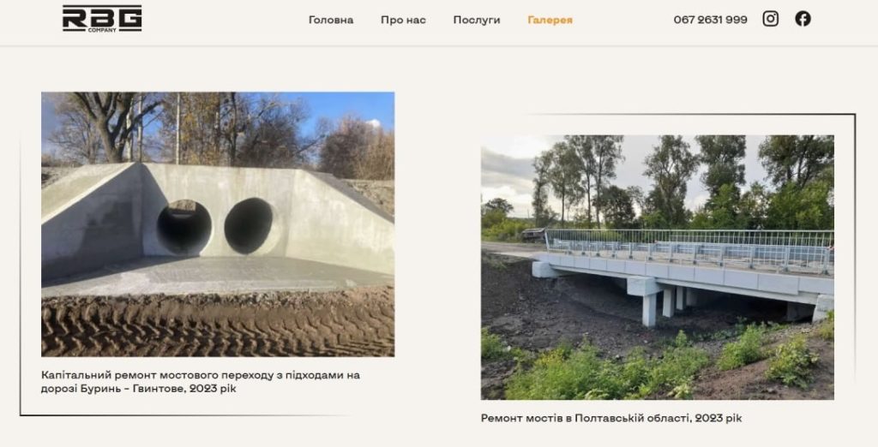Click the Ремонт мостів в Полтавській області caption
This screenshot has width=878, height=447.
(611, 418)
